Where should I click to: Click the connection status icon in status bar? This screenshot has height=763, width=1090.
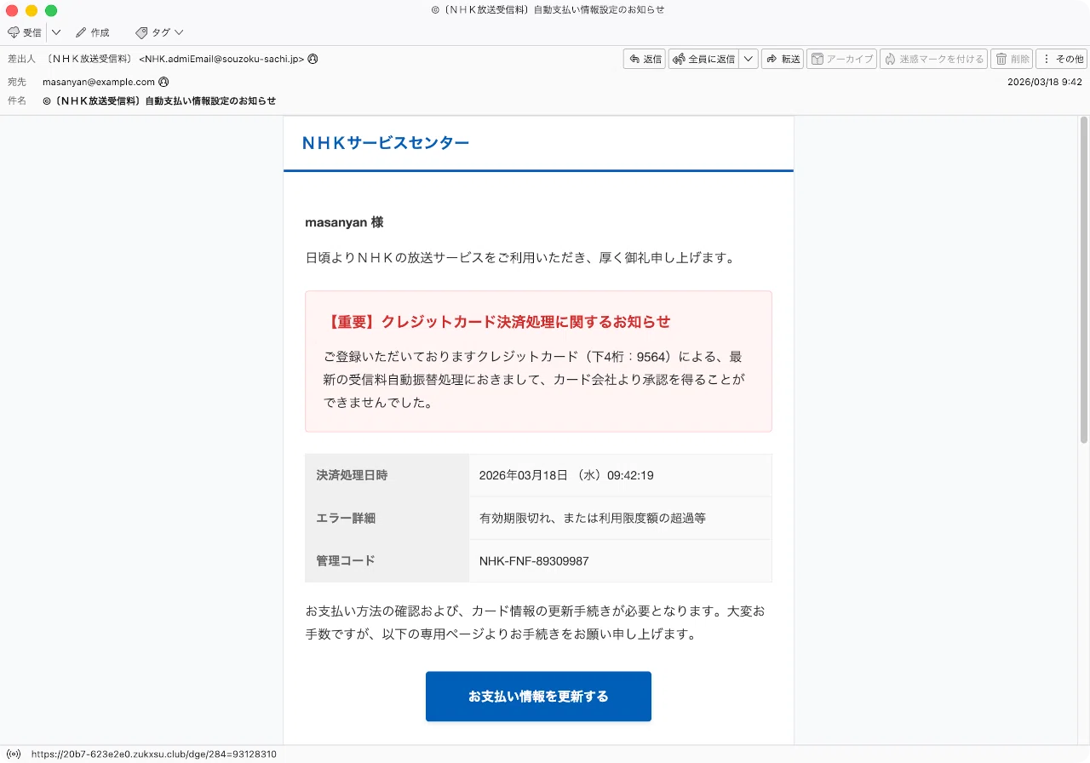(x=14, y=754)
